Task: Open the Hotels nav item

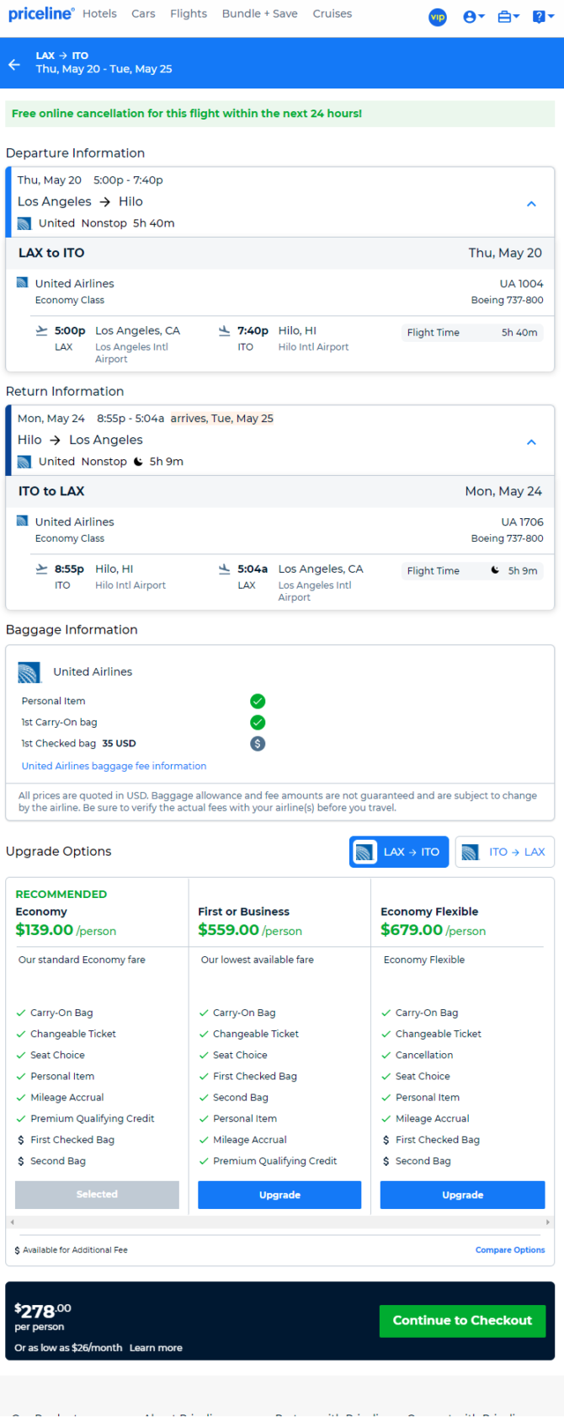Action: [x=99, y=13]
